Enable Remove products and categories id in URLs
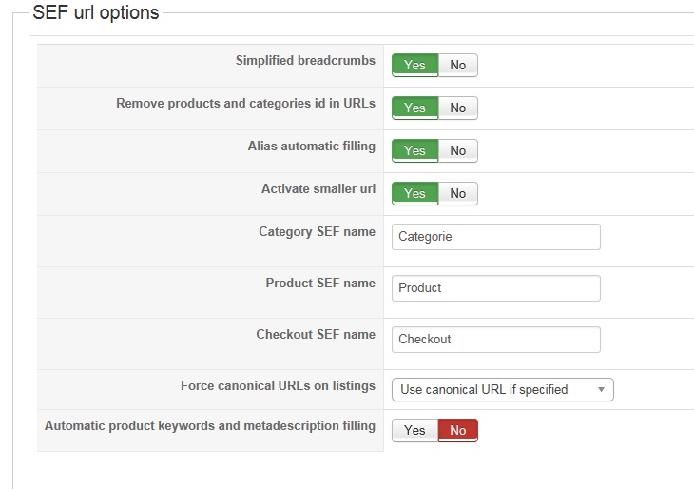Image resolution: width=694 pixels, height=489 pixels. click(x=414, y=108)
